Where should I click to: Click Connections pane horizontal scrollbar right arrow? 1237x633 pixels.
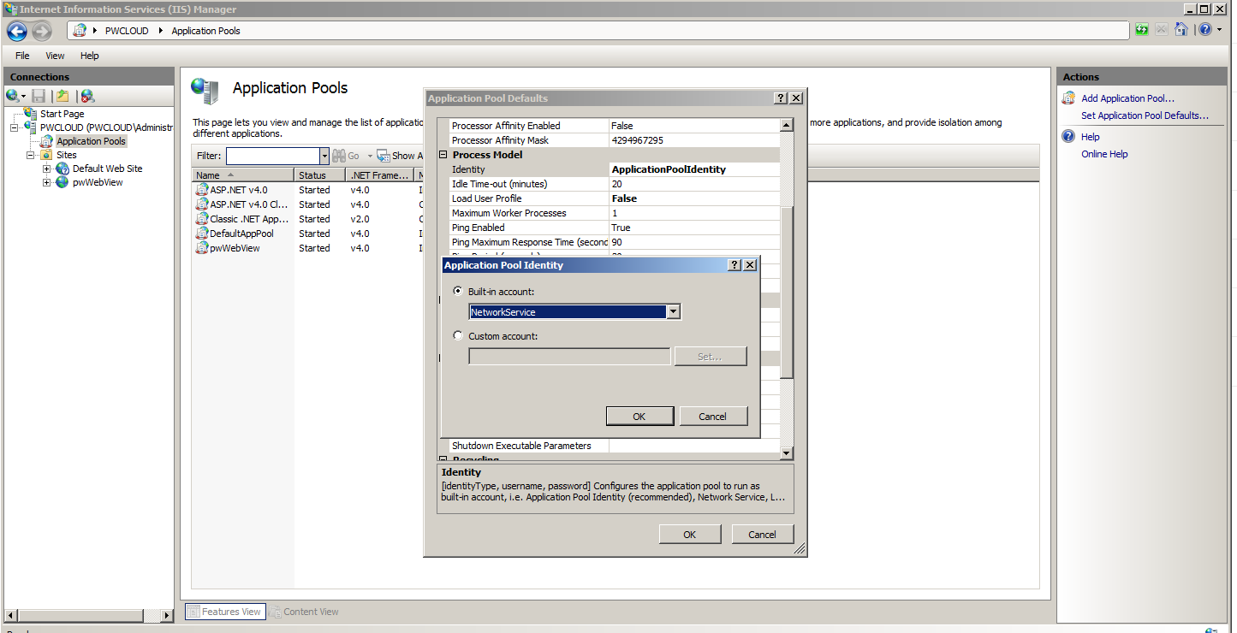pyautogui.click(x=168, y=615)
